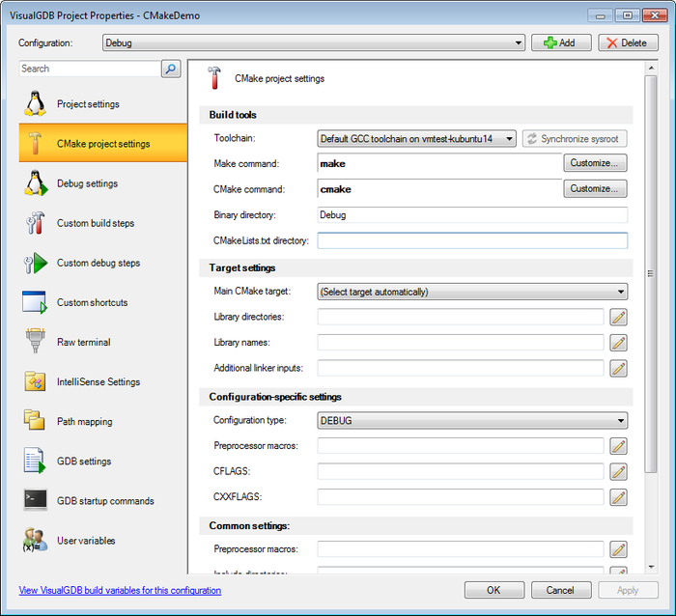Click the GDB startup commands terminal icon

[36, 500]
